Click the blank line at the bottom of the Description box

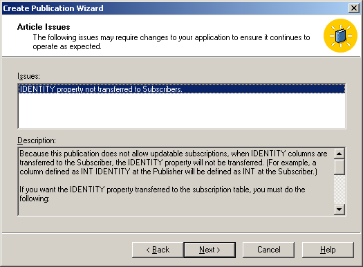click(x=176, y=209)
